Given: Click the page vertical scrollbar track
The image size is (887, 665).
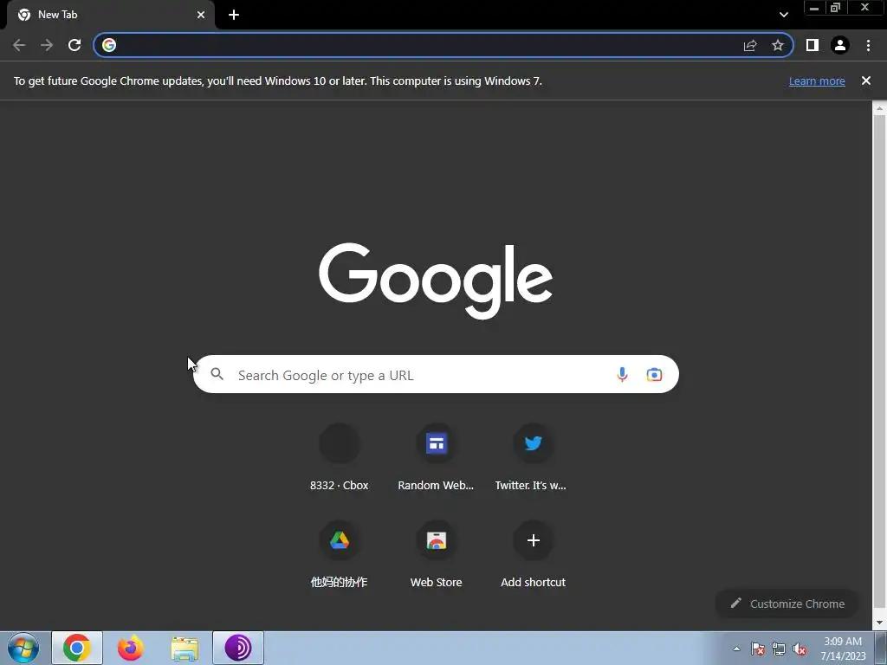Looking at the screenshot, I should coord(879,362).
